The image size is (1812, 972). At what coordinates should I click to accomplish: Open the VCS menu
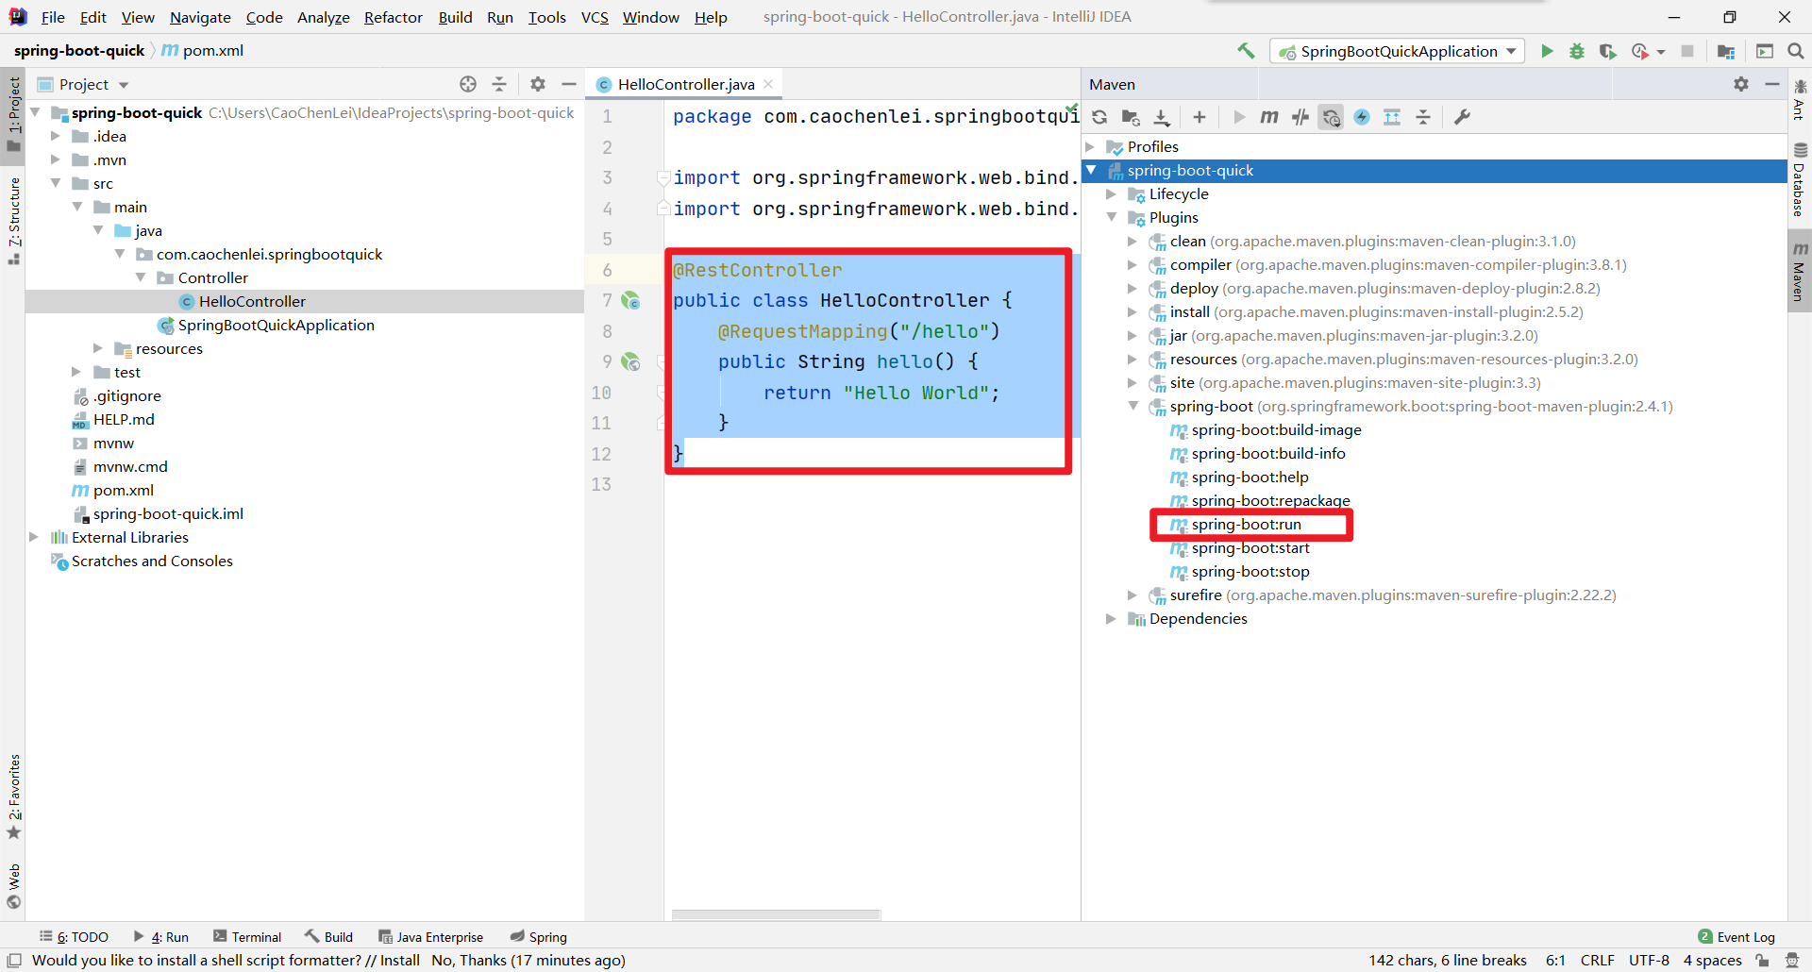pyautogui.click(x=595, y=17)
